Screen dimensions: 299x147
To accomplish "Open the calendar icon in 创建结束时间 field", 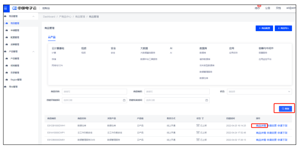I will (x=206, y=100).
